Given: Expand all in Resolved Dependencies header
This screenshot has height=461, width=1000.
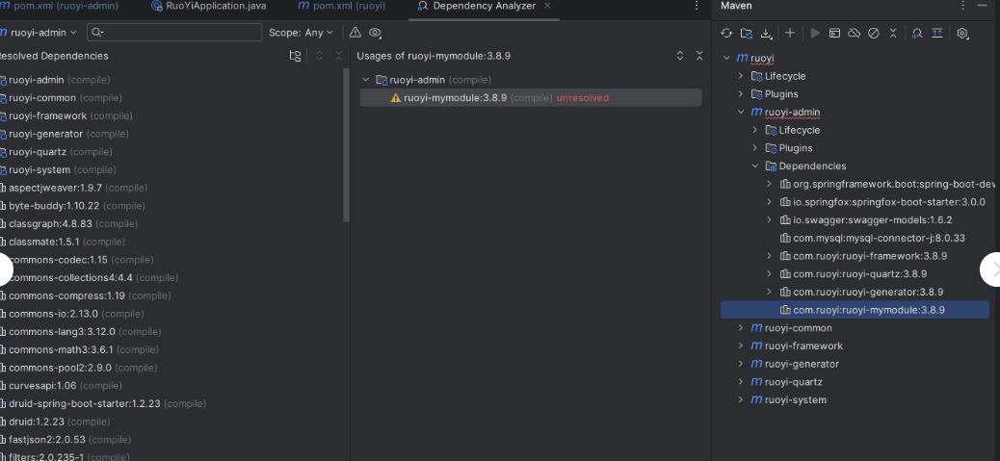Looking at the screenshot, I should pos(320,56).
